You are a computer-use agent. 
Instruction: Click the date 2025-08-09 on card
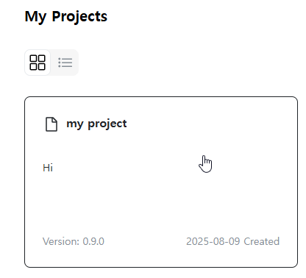coord(213,241)
